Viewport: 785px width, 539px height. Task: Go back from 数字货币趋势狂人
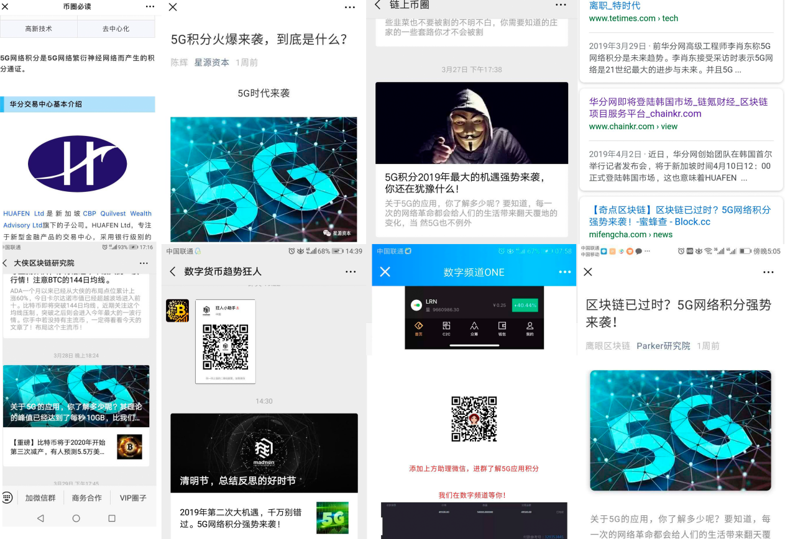[173, 271]
